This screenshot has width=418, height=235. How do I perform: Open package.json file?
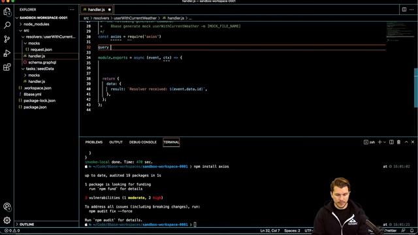tap(35, 107)
